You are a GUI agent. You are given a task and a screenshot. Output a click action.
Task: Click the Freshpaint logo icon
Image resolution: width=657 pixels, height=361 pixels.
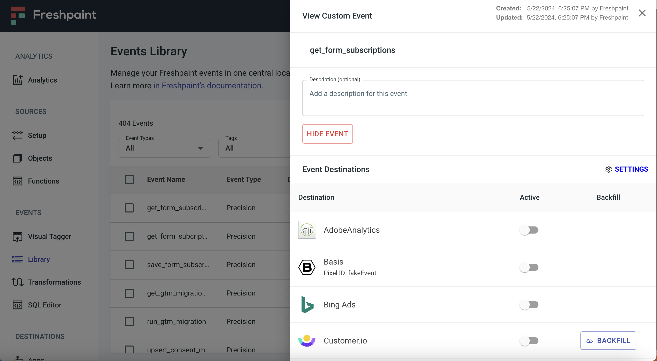click(18, 15)
